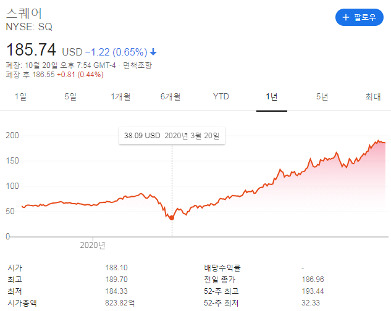Click the 150 y-axis label
This screenshot has height=311, width=391.
tap(12, 160)
